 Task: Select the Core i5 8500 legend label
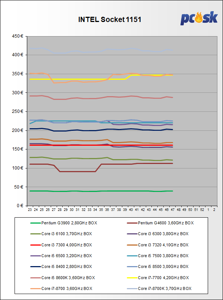click(x=163, y=266)
